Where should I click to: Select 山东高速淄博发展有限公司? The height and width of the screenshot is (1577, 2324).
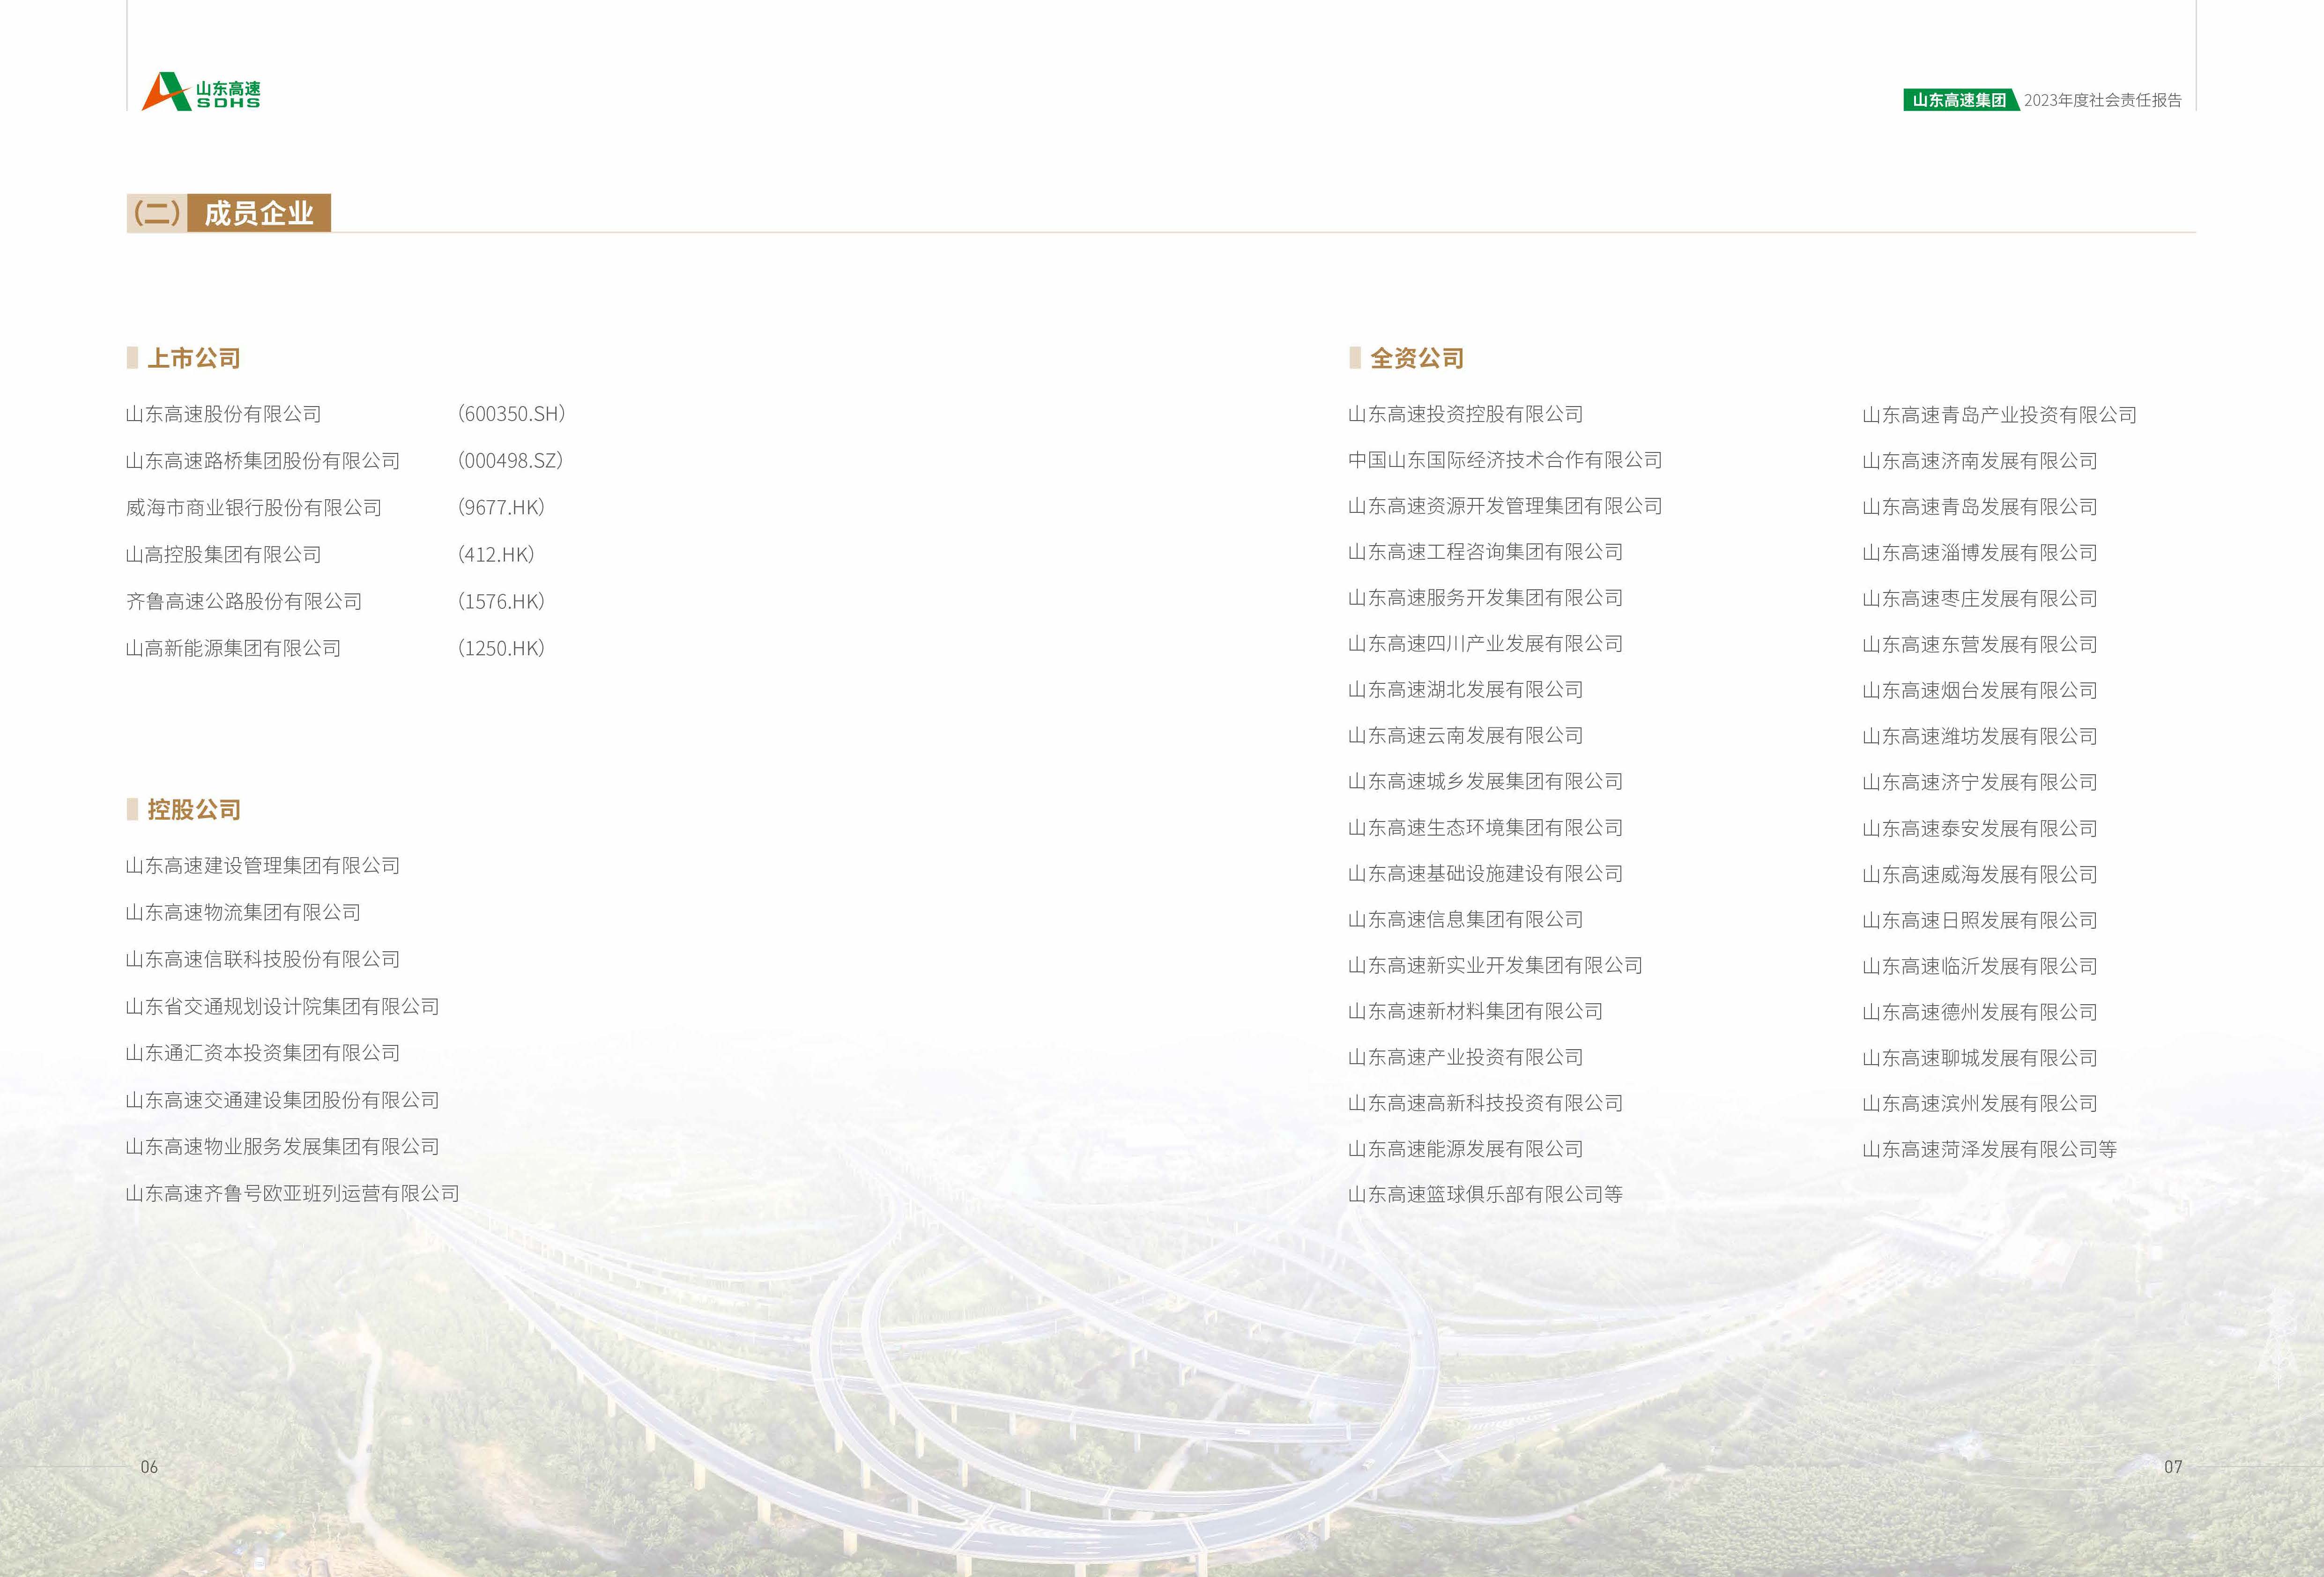point(1980,553)
